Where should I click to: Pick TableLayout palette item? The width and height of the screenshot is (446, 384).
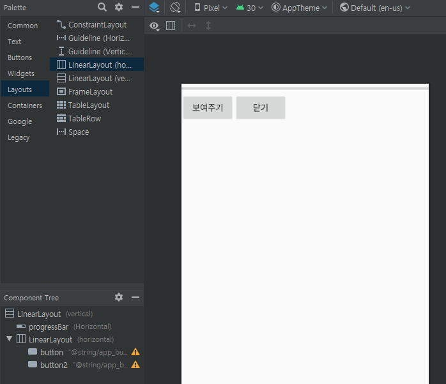(96, 105)
